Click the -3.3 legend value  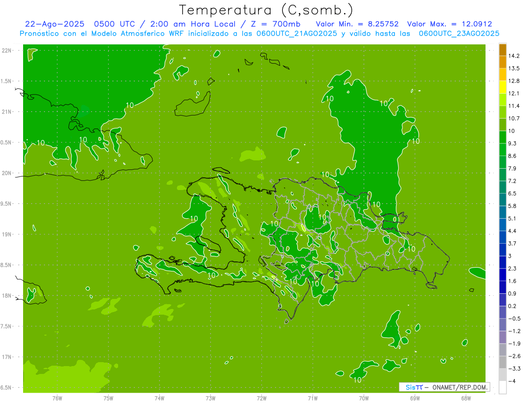coord(514,369)
